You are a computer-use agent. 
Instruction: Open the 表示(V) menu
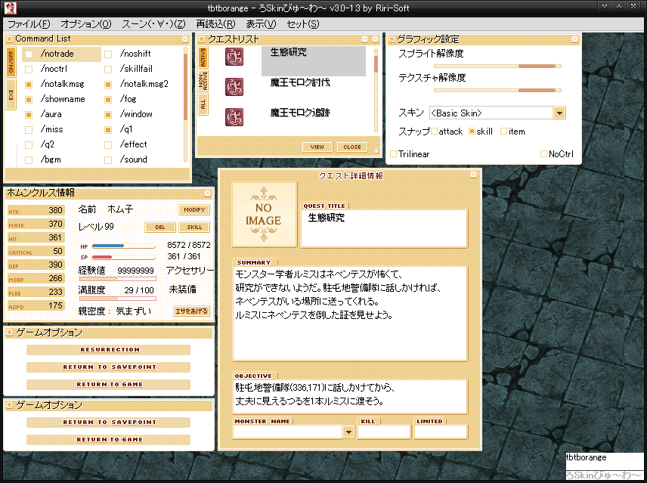tap(262, 24)
